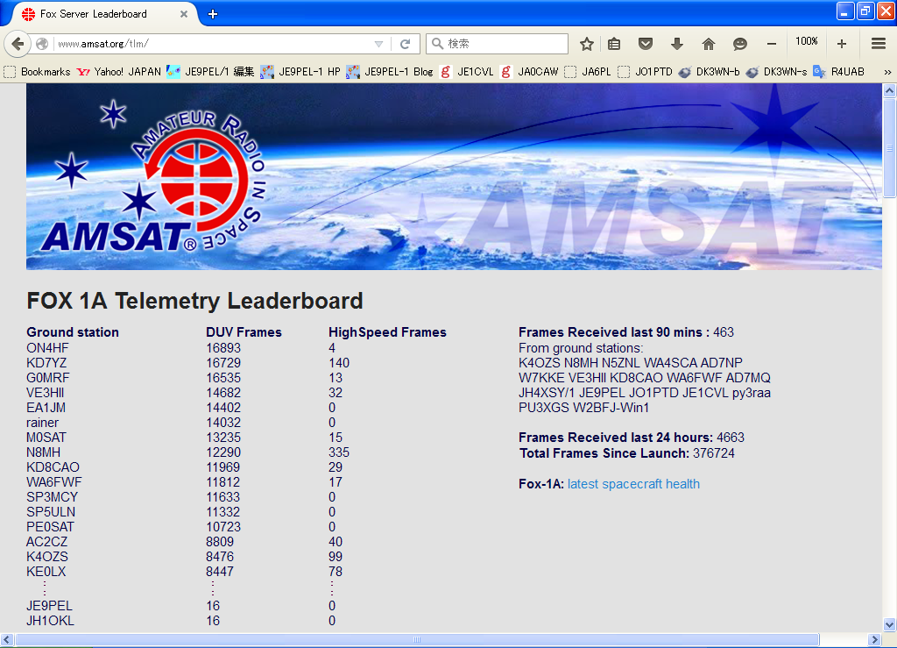This screenshot has height=648, width=897.
Task: Click HighSpeed frame count 335
Action: pos(339,452)
